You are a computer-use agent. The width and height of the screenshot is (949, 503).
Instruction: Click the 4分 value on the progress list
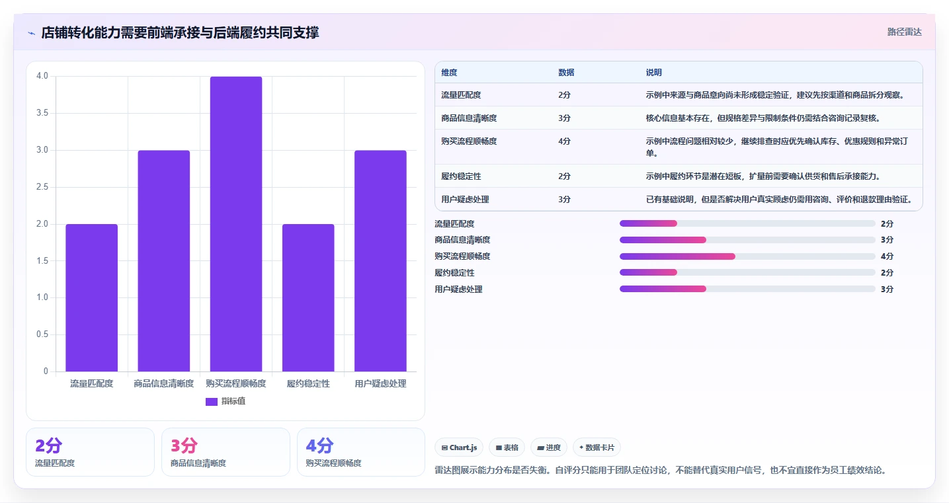tap(887, 256)
